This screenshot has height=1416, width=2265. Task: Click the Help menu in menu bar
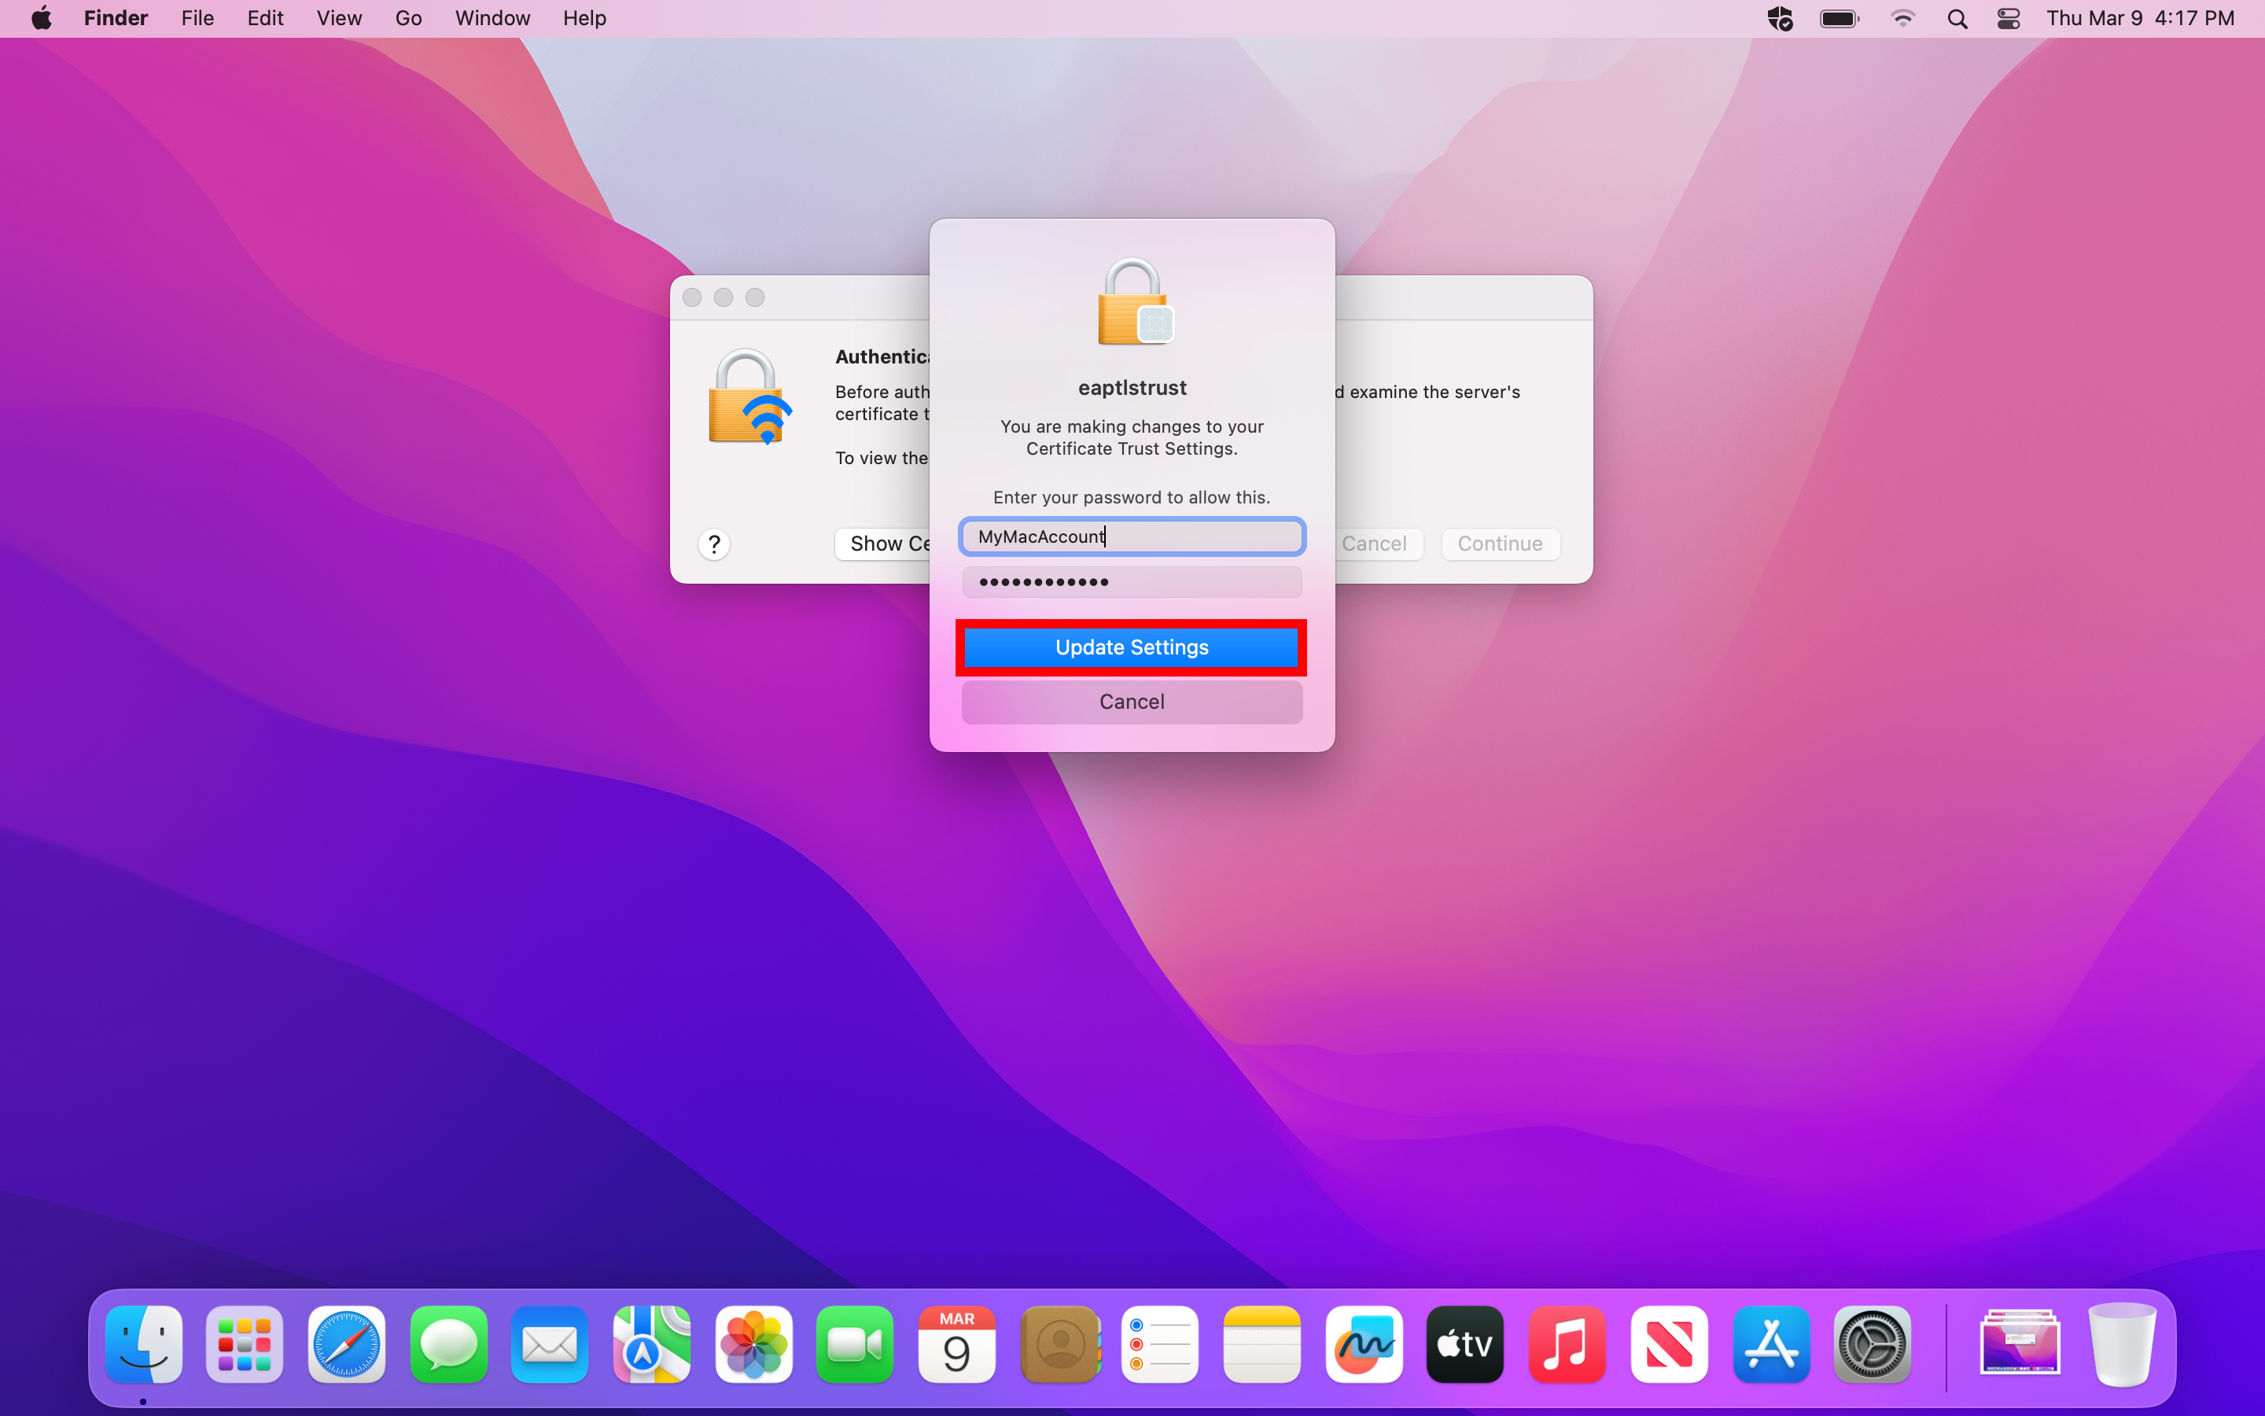585,18
